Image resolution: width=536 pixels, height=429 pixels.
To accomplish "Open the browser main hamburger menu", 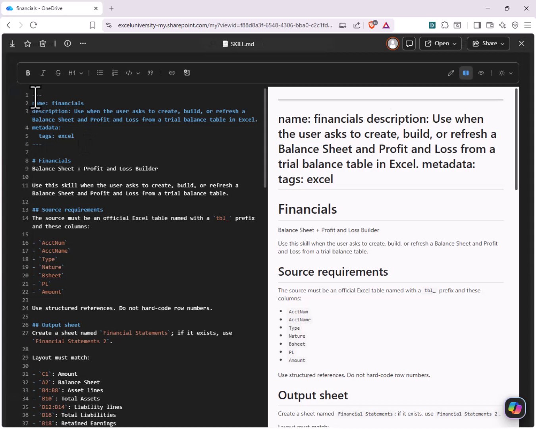I will [x=528, y=25].
